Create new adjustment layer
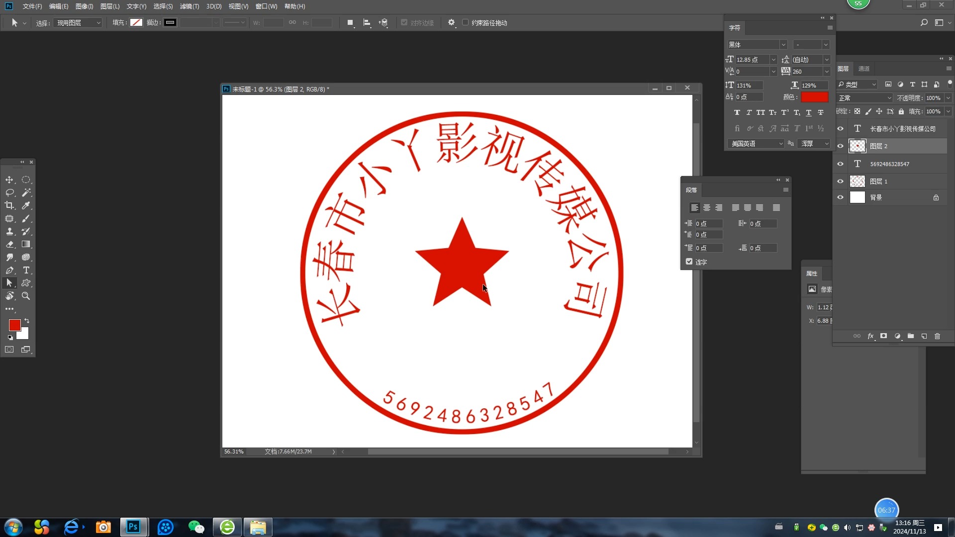 point(897,336)
